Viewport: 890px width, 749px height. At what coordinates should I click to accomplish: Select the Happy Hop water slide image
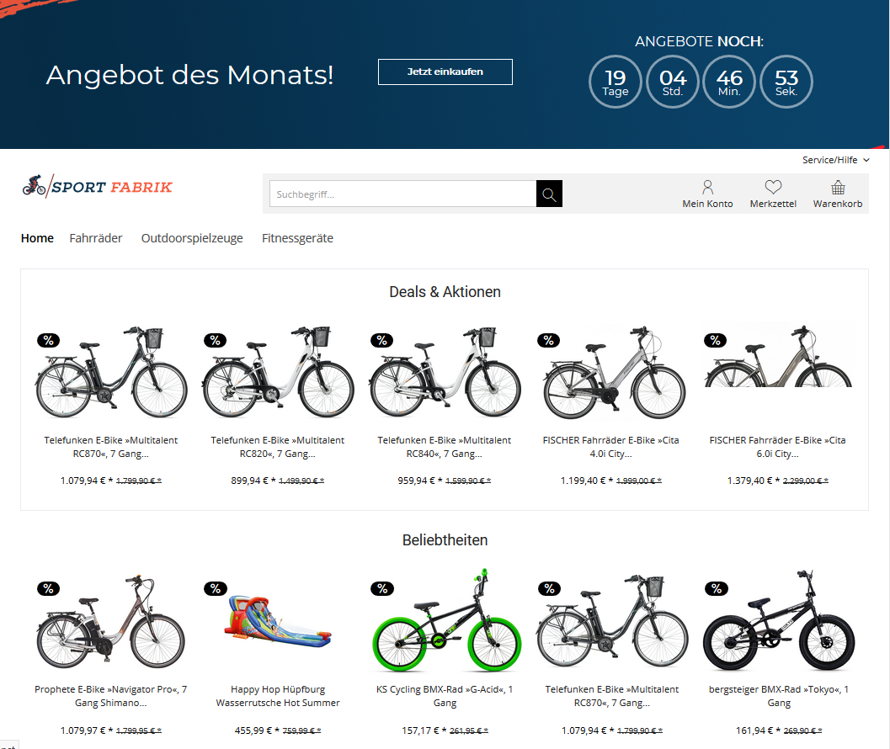coord(278,621)
